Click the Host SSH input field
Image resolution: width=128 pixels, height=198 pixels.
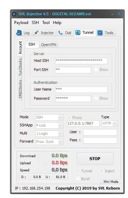click(x=81, y=61)
